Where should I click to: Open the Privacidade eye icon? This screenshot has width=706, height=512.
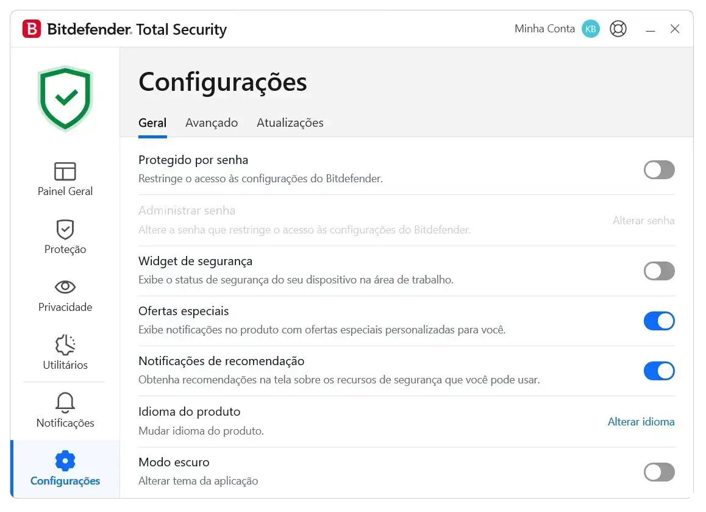coord(65,287)
